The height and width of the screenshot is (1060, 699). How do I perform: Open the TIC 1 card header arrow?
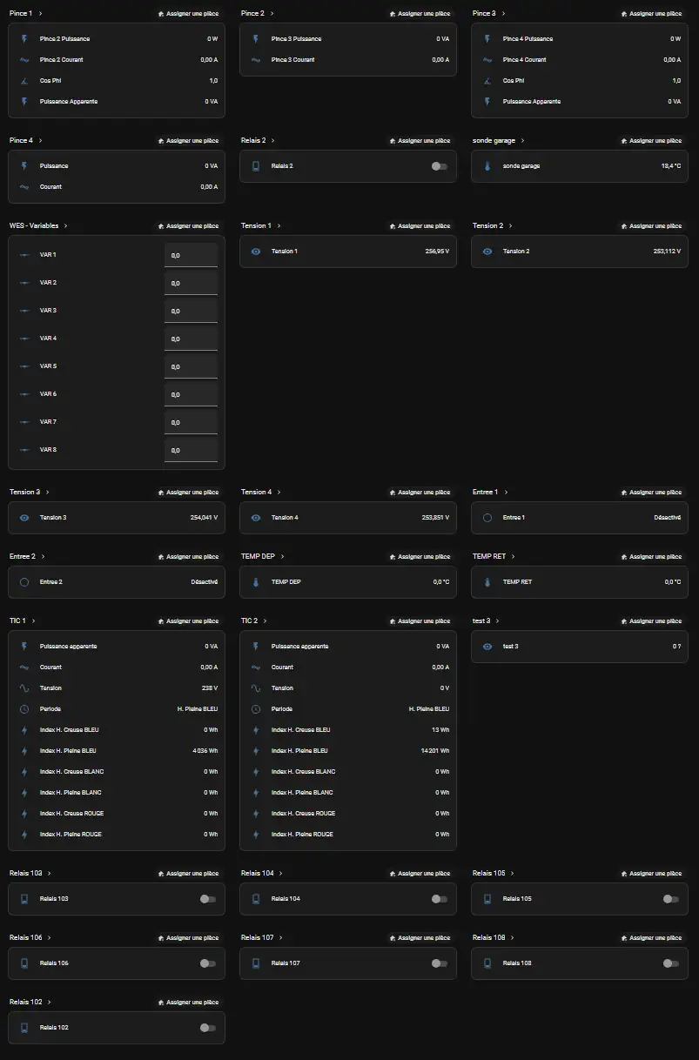tap(33, 621)
